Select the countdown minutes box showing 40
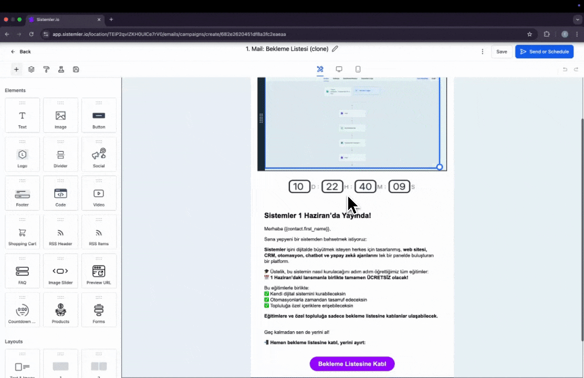The height and width of the screenshot is (378, 584). coord(366,186)
